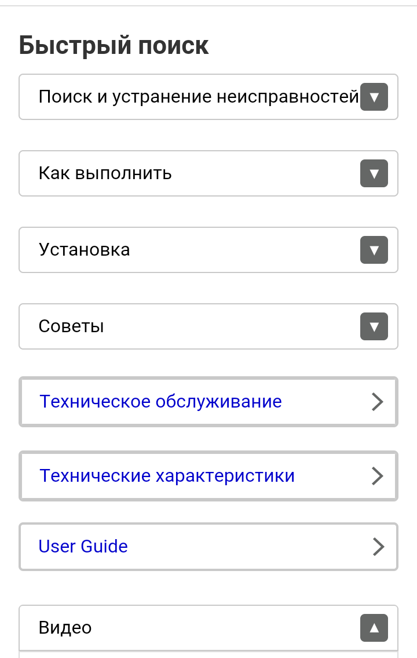417x658 pixels.
Task: Click the 'Как выполнить' down arrow icon
Action: coord(374,173)
